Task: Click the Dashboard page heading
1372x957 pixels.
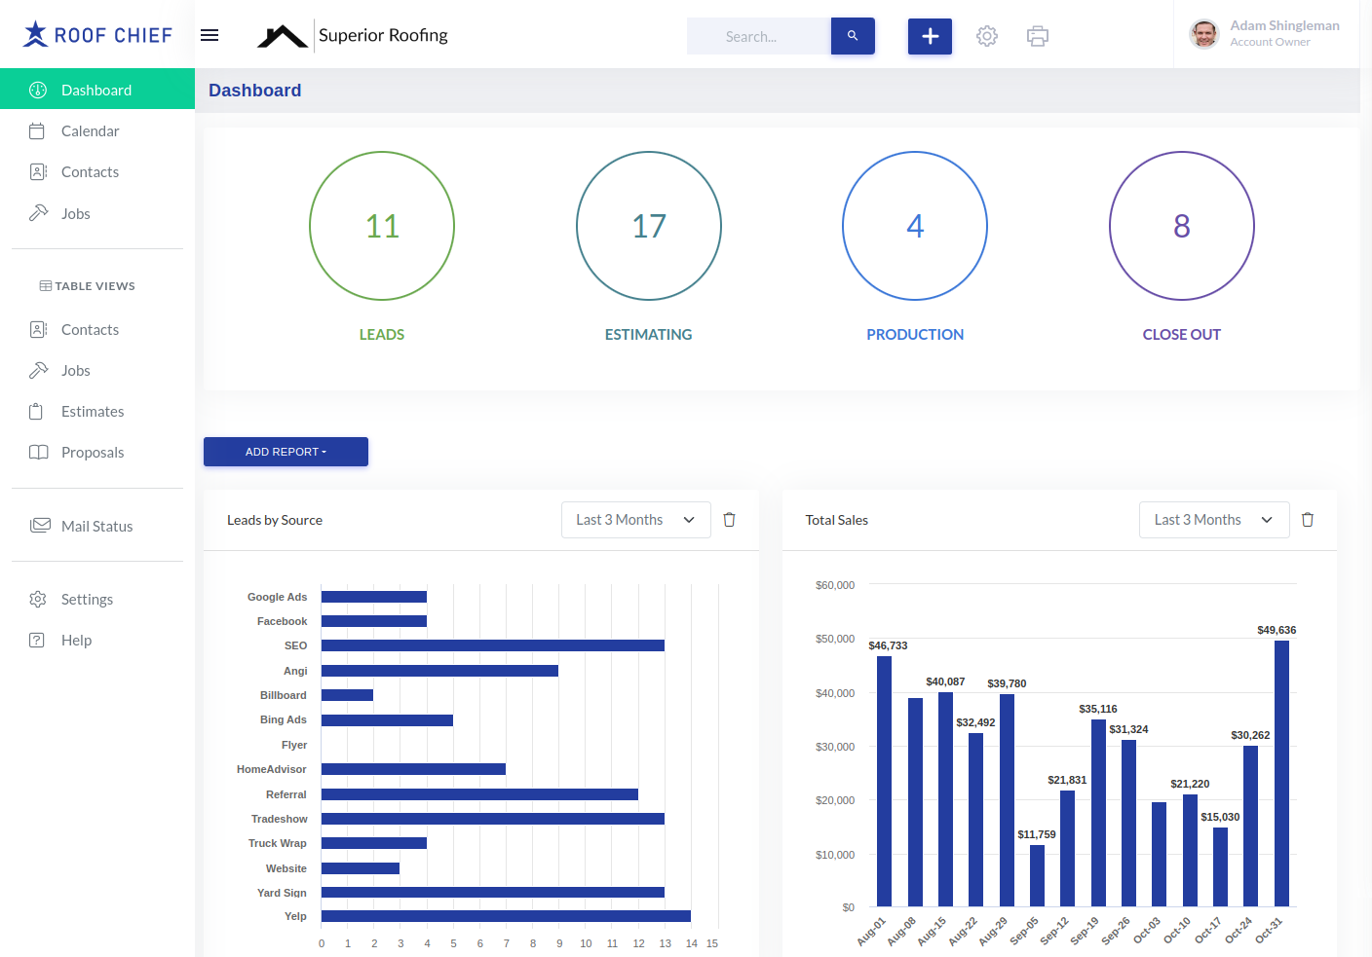Action: (255, 91)
